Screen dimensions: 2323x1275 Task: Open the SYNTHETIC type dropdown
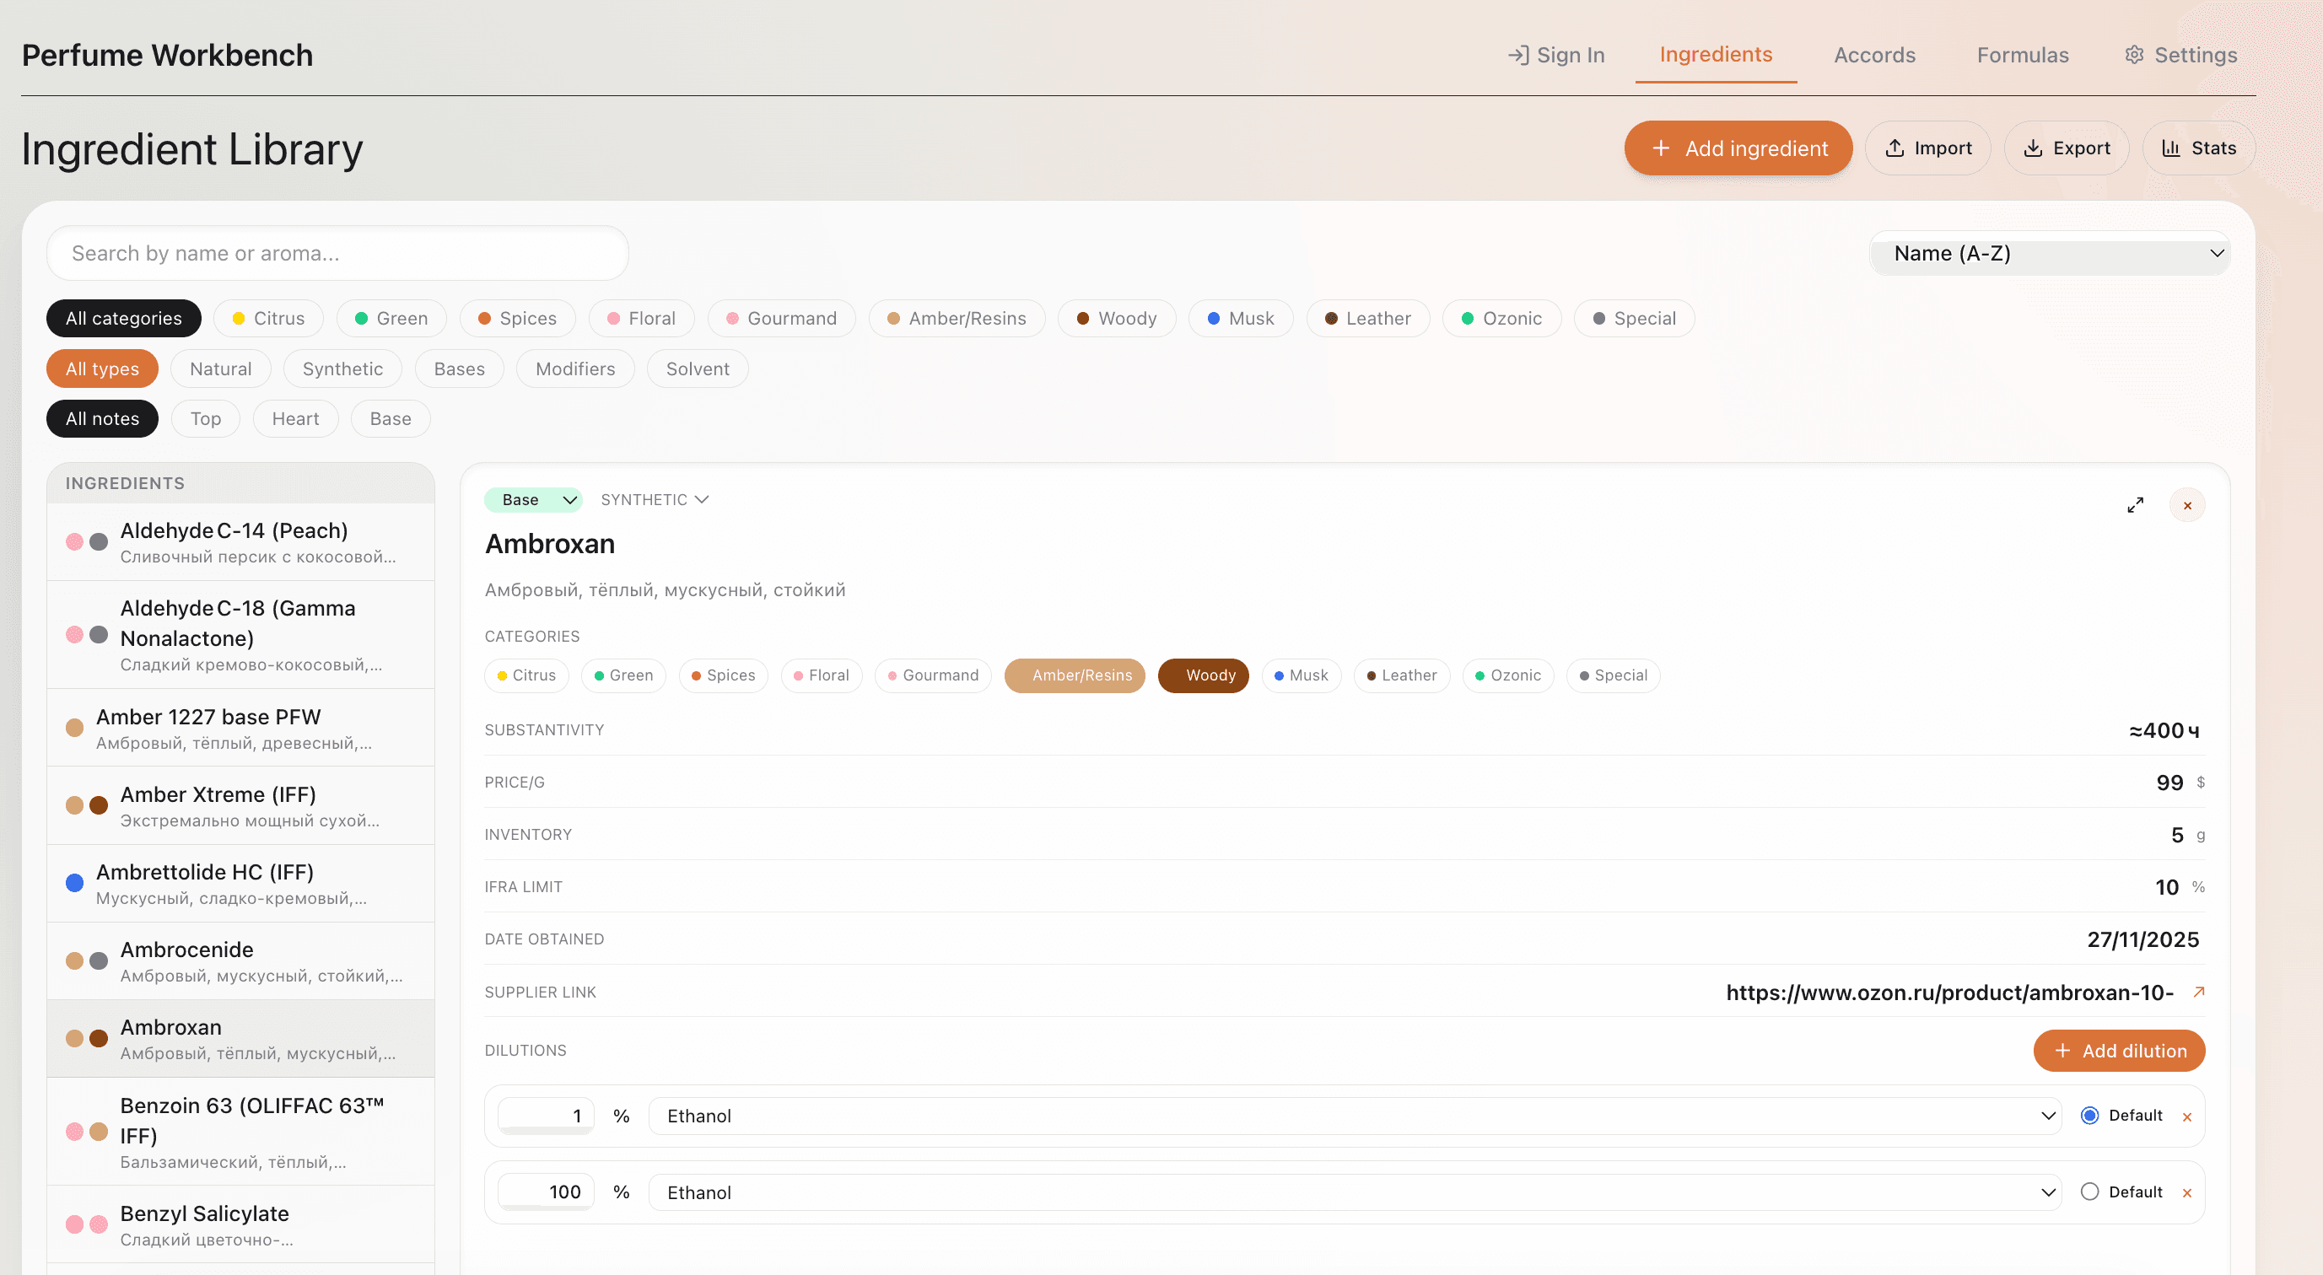coord(655,498)
